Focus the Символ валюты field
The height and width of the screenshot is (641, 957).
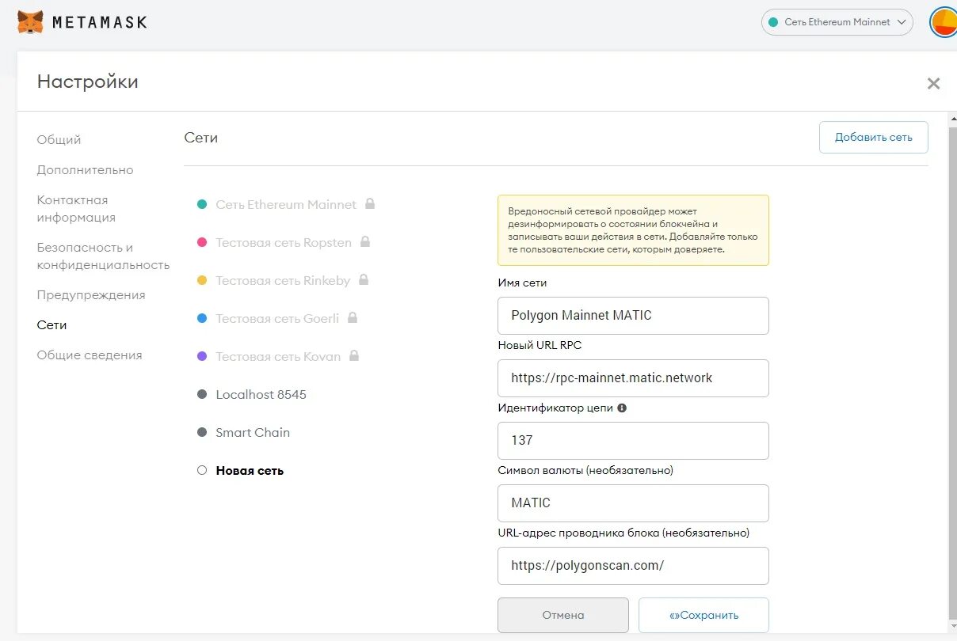(633, 503)
